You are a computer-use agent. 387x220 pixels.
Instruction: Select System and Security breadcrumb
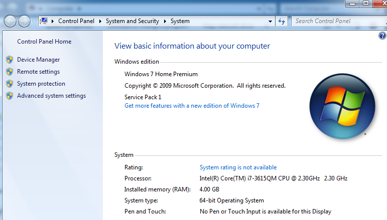pos(133,21)
